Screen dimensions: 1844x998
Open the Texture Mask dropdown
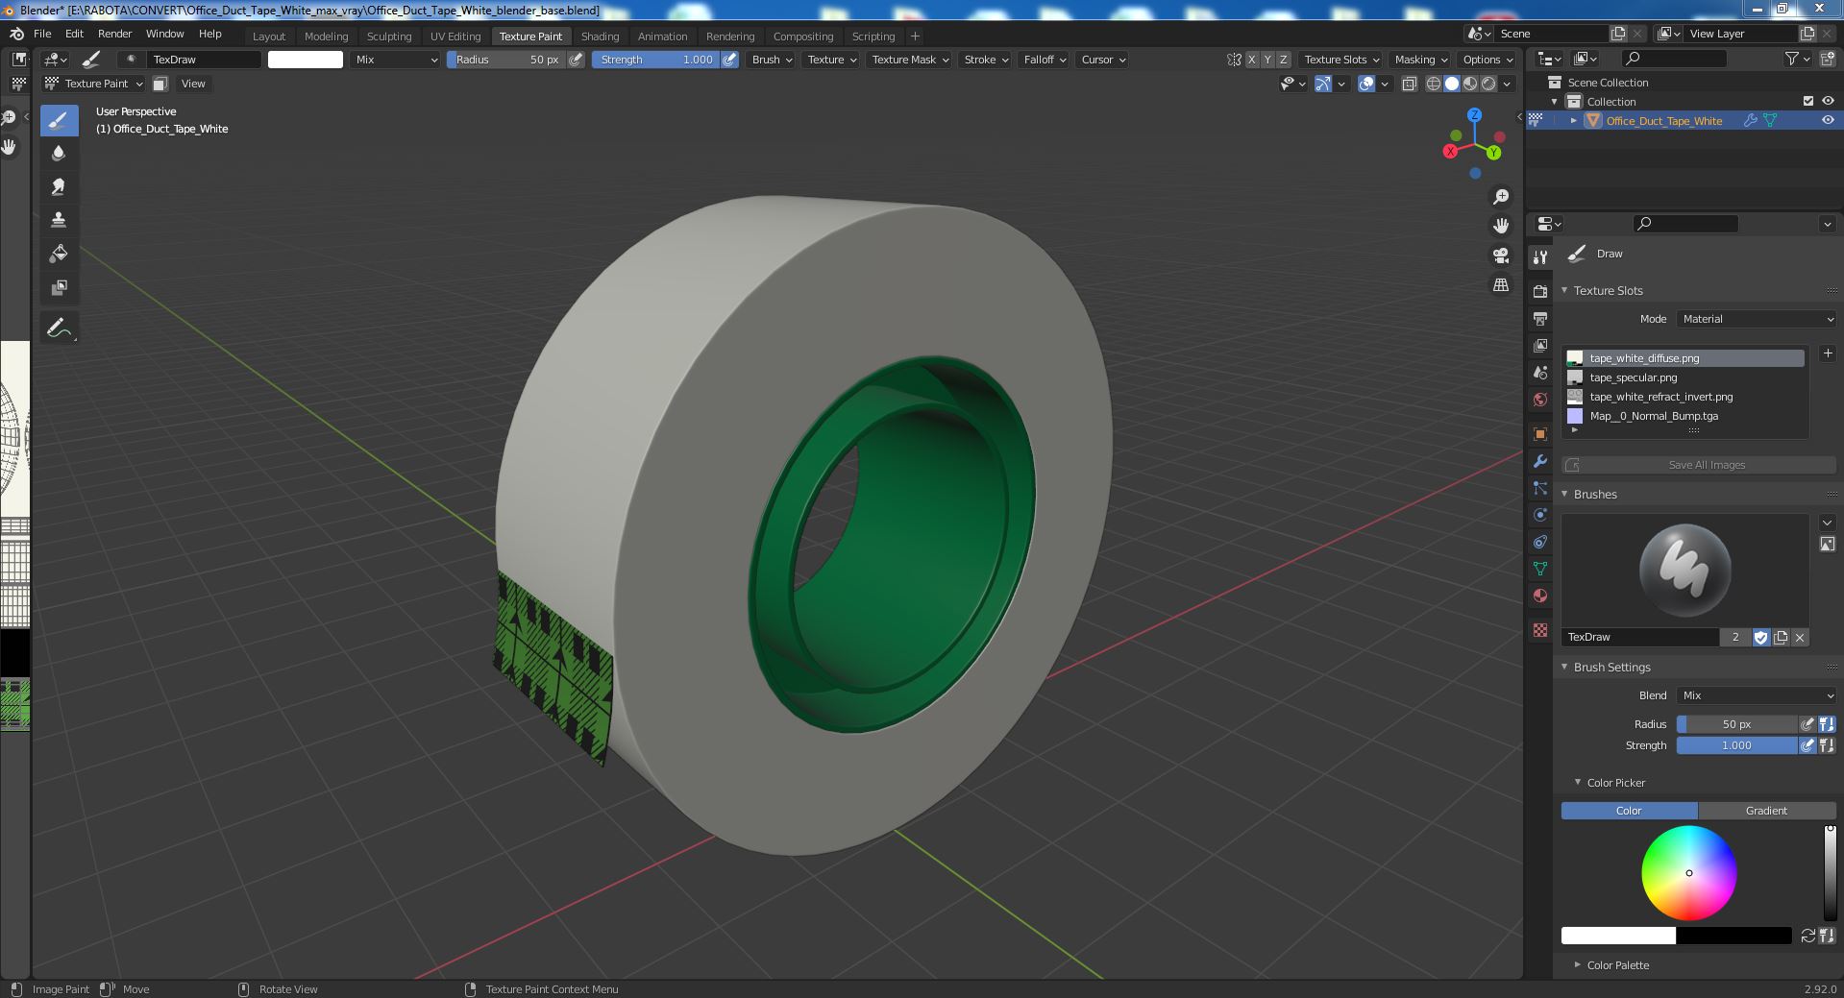point(910,60)
